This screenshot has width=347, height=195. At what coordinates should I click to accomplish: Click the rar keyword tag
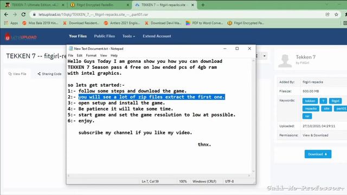[x=307, y=116]
